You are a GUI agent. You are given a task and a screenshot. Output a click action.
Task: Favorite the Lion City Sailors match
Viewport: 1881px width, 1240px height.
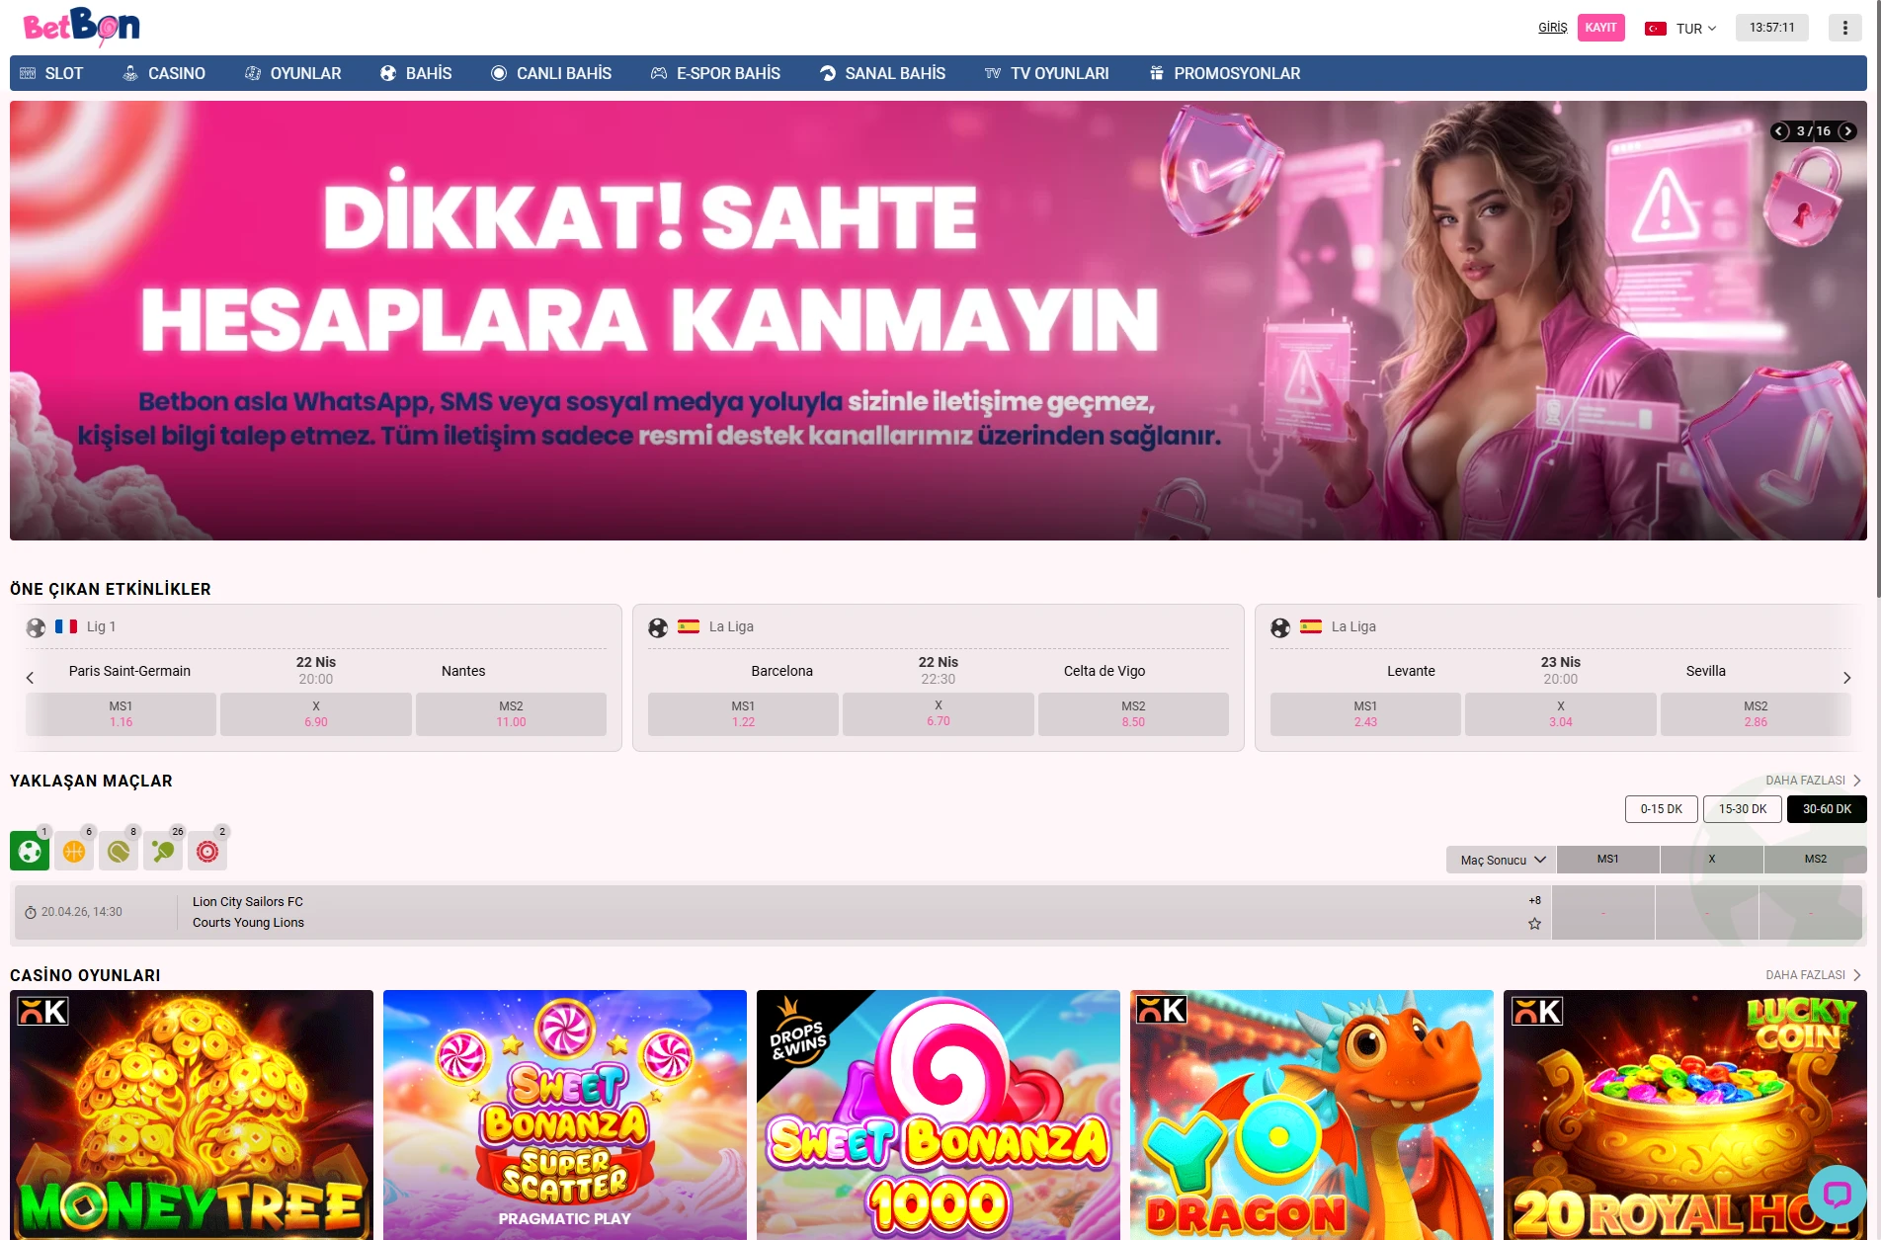click(x=1534, y=924)
